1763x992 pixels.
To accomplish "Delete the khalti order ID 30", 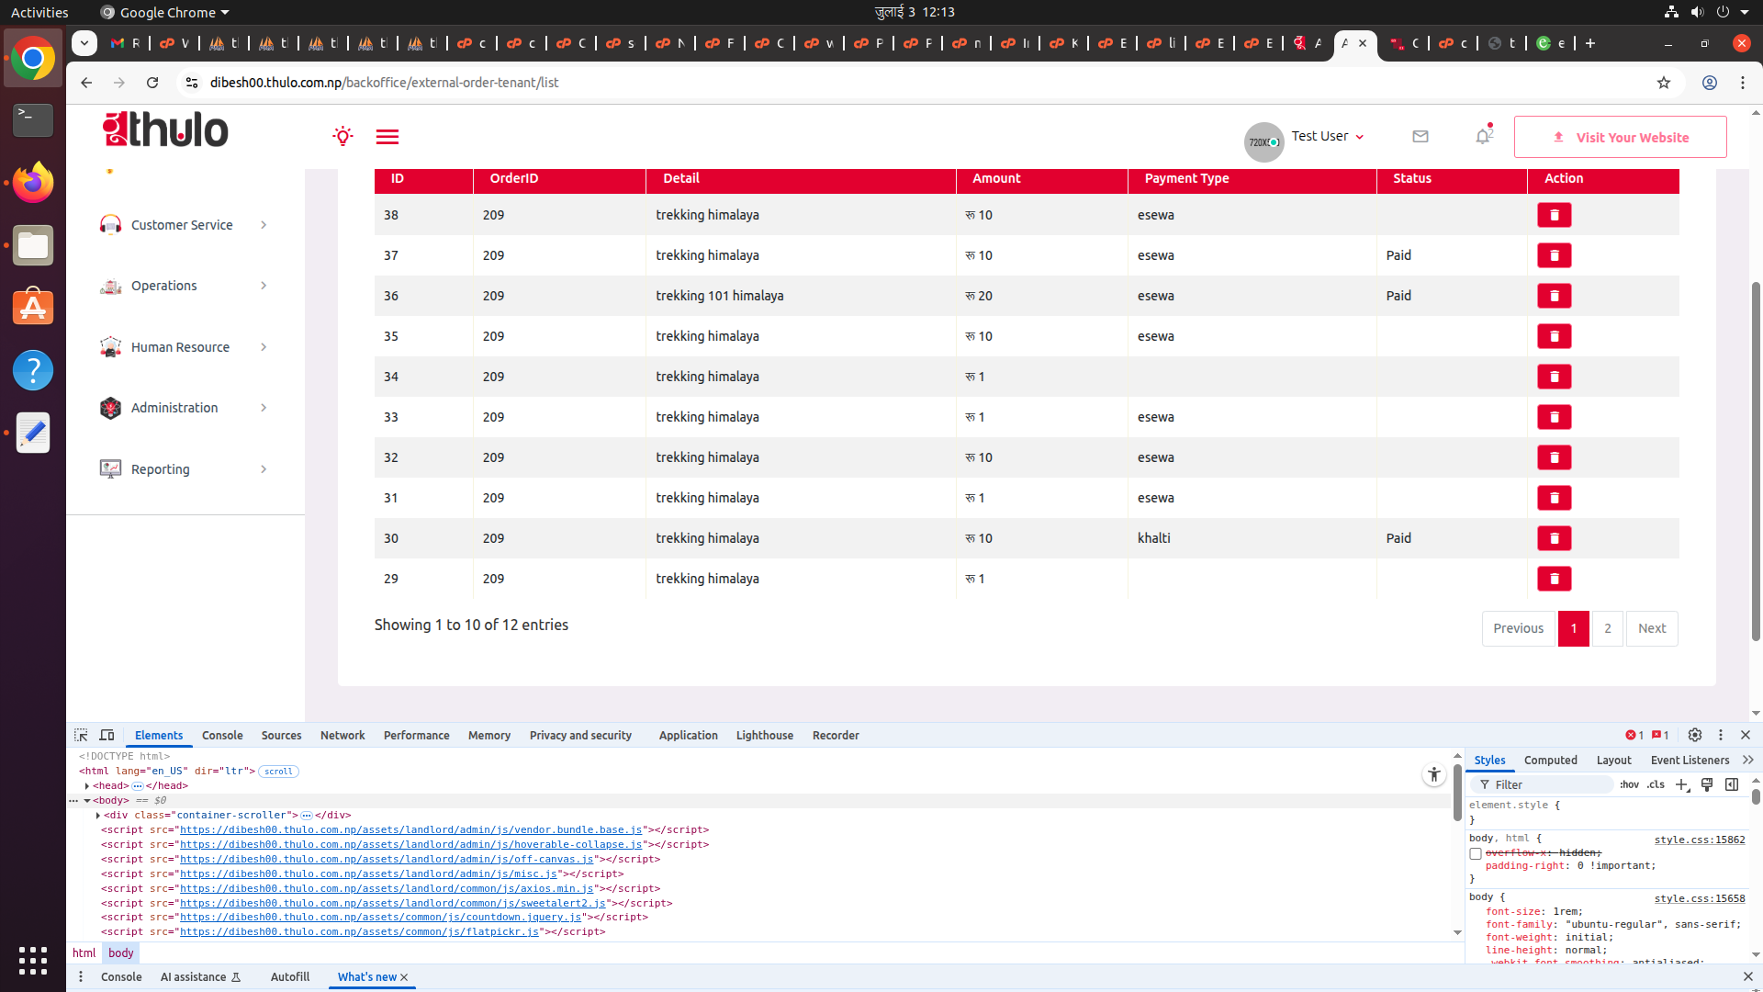I will [1554, 538].
